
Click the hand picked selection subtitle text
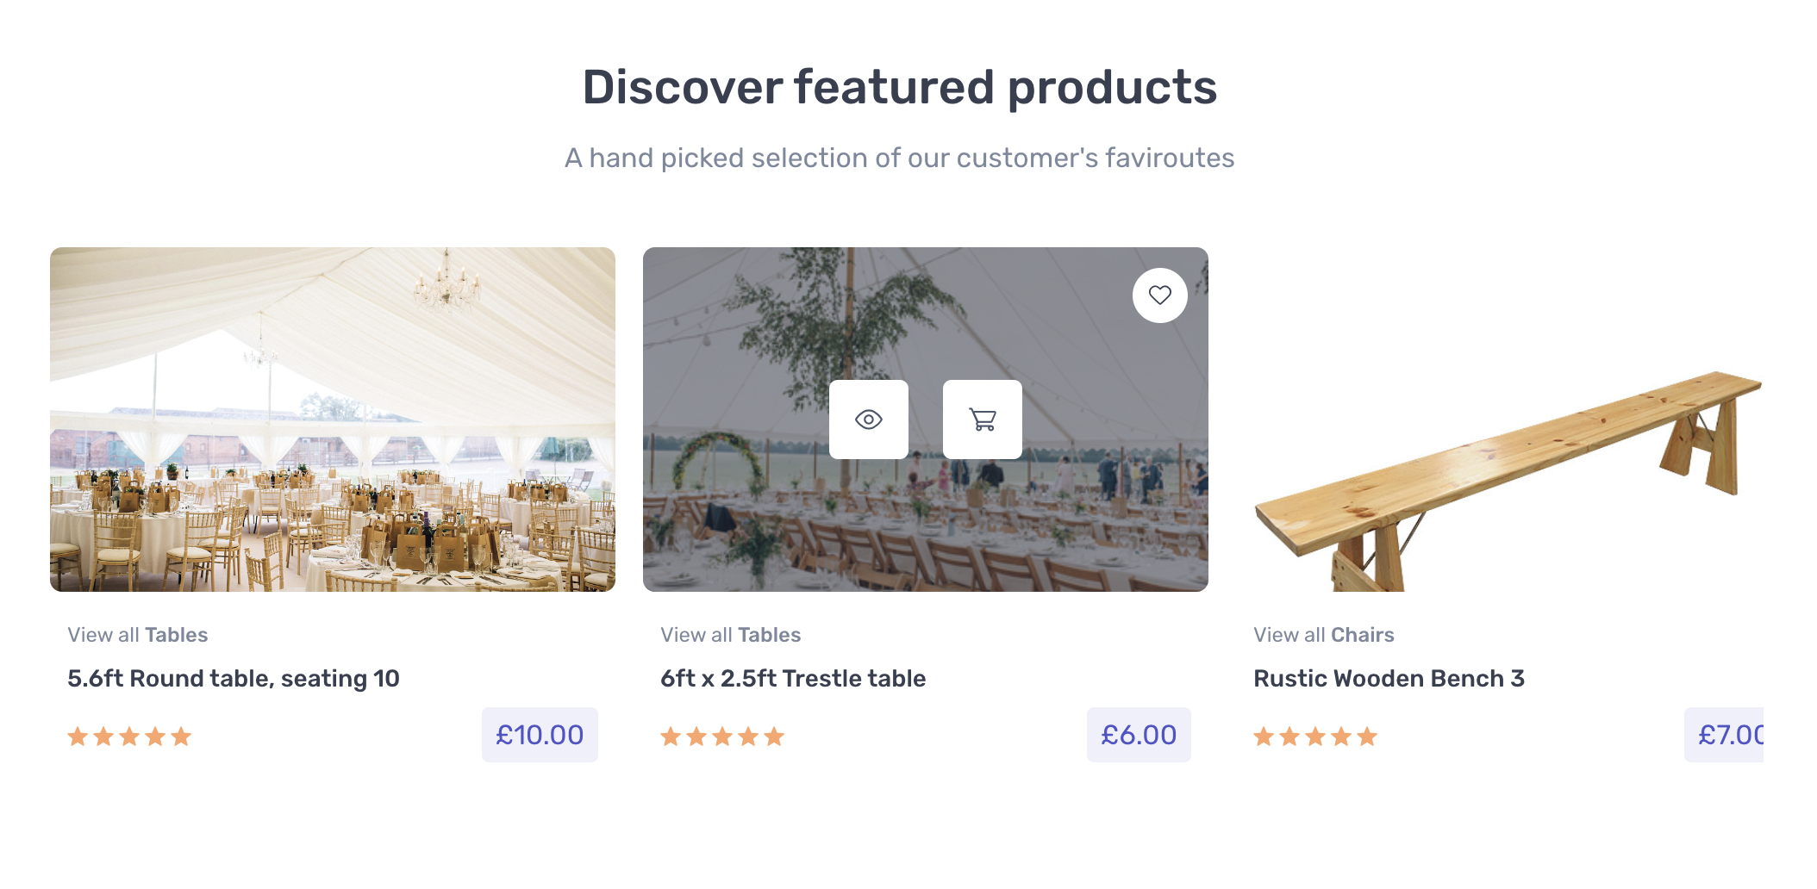[900, 158]
